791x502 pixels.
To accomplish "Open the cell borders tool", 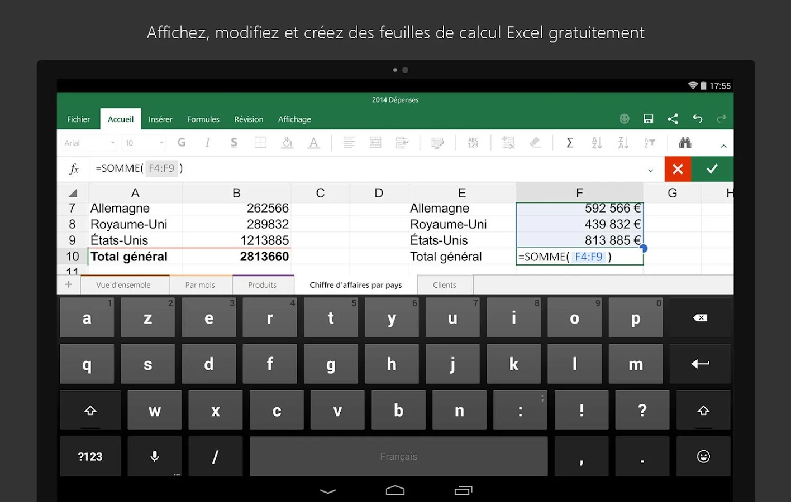I will tap(260, 143).
